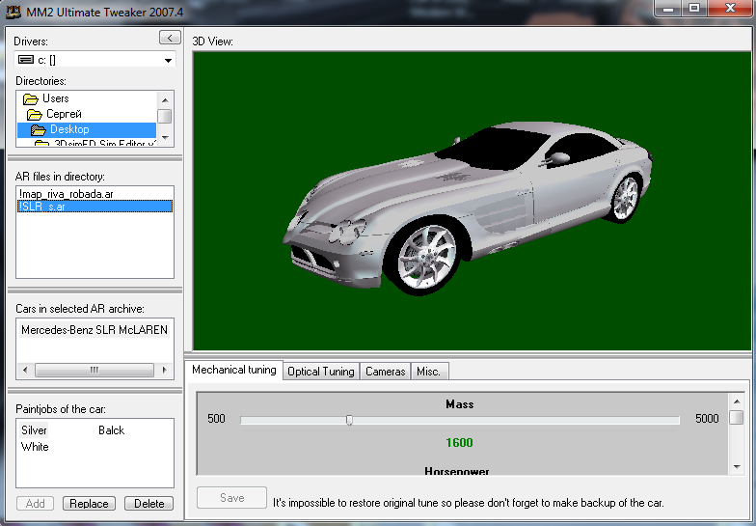Click the Delete paintjob button
The image size is (756, 526).
(148, 503)
